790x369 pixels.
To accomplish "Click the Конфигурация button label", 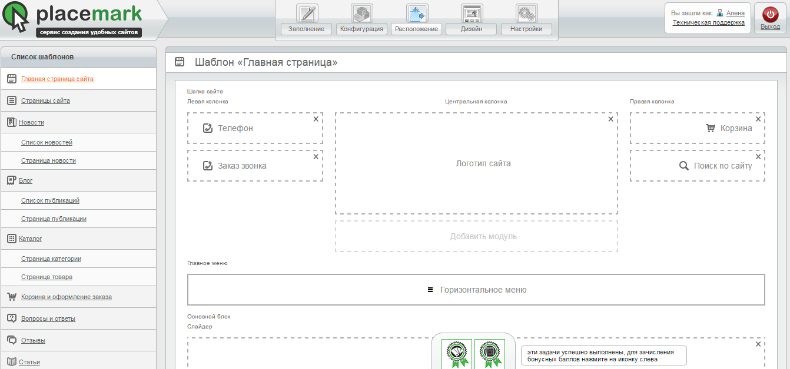I will click(362, 29).
